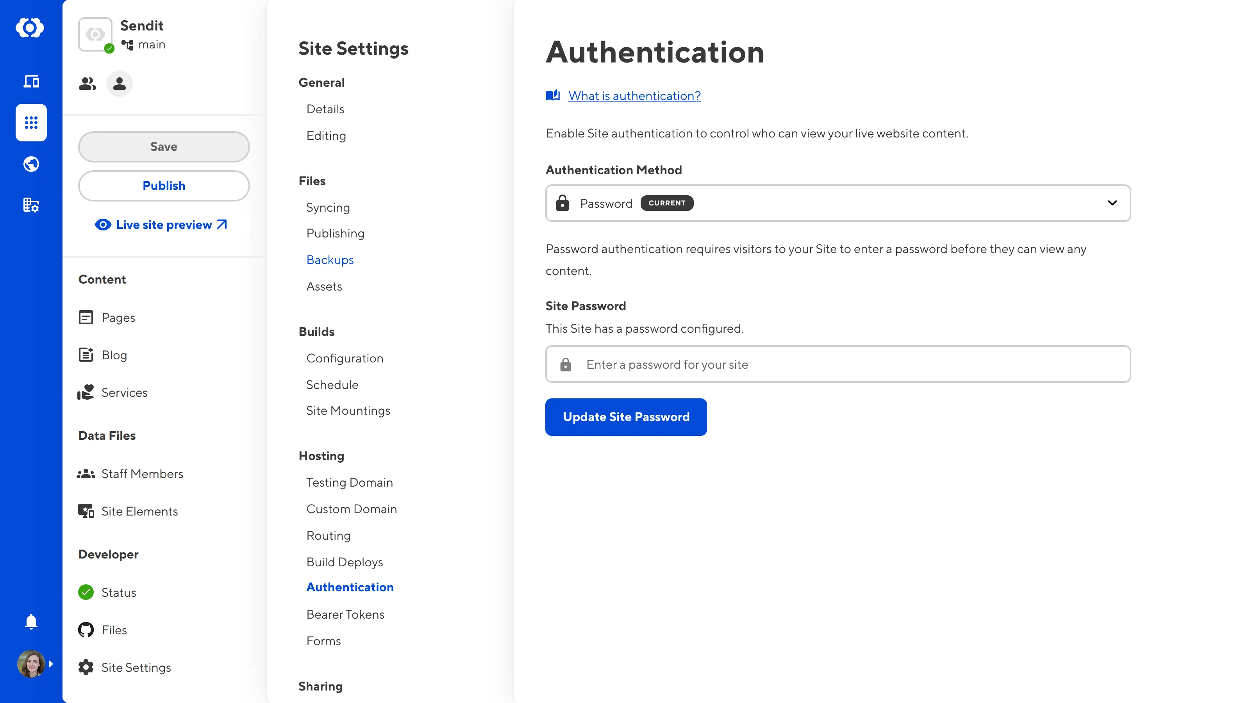This screenshot has height=703, width=1250.
Task: Open Backups under Files settings
Action: point(329,260)
